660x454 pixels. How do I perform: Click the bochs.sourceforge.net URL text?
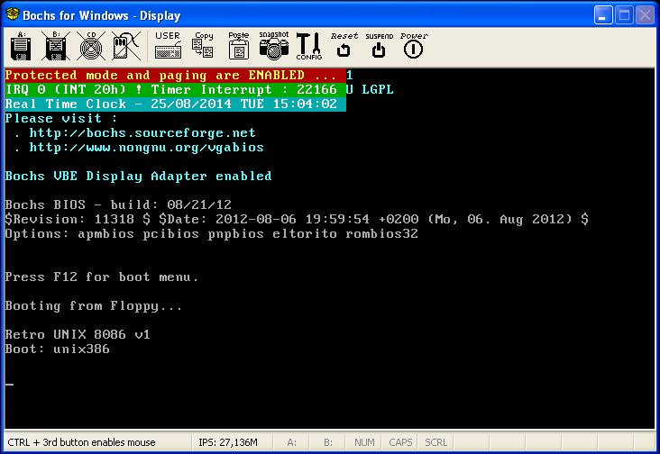point(142,132)
